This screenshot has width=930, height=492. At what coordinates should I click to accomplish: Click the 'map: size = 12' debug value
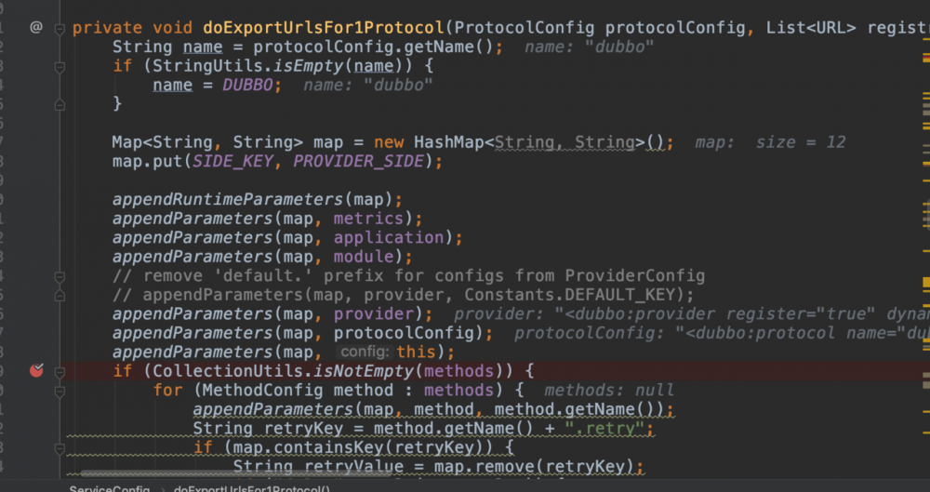[770, 142]
